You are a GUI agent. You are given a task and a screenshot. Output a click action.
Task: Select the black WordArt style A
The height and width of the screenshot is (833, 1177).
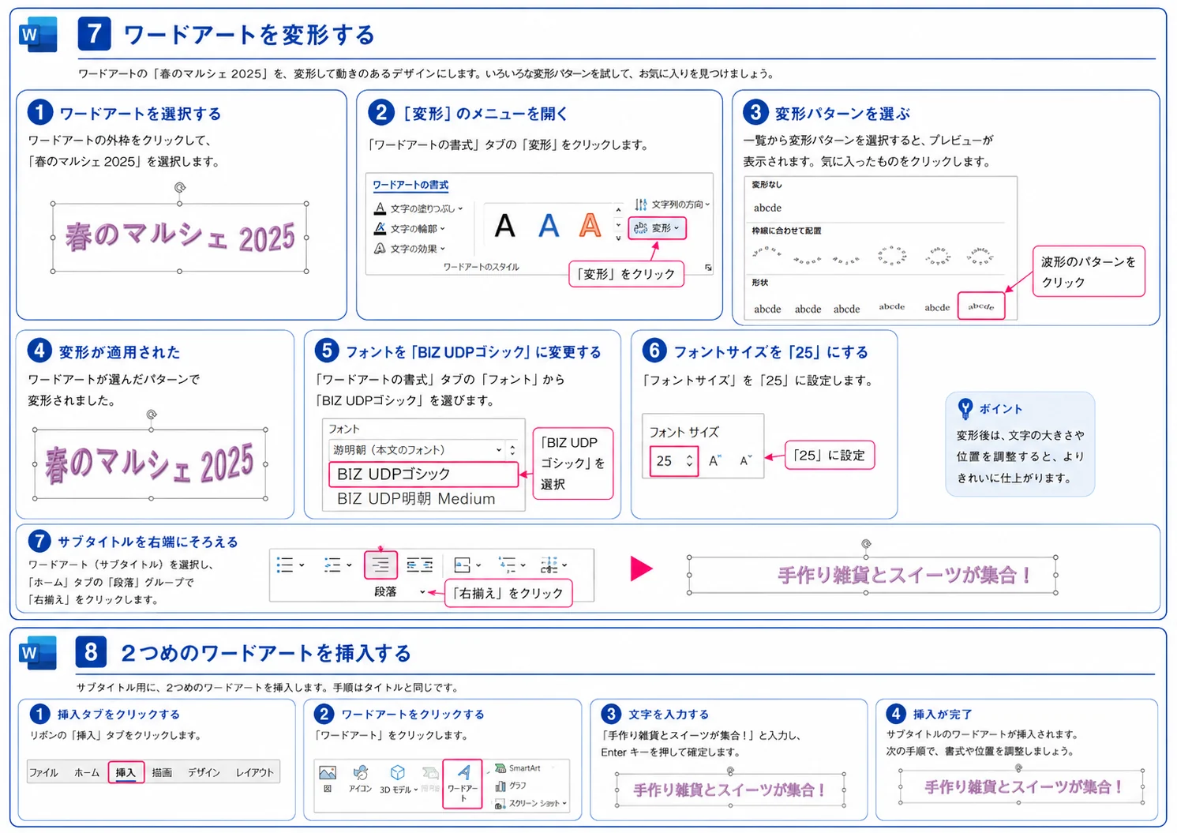(504, 227)
